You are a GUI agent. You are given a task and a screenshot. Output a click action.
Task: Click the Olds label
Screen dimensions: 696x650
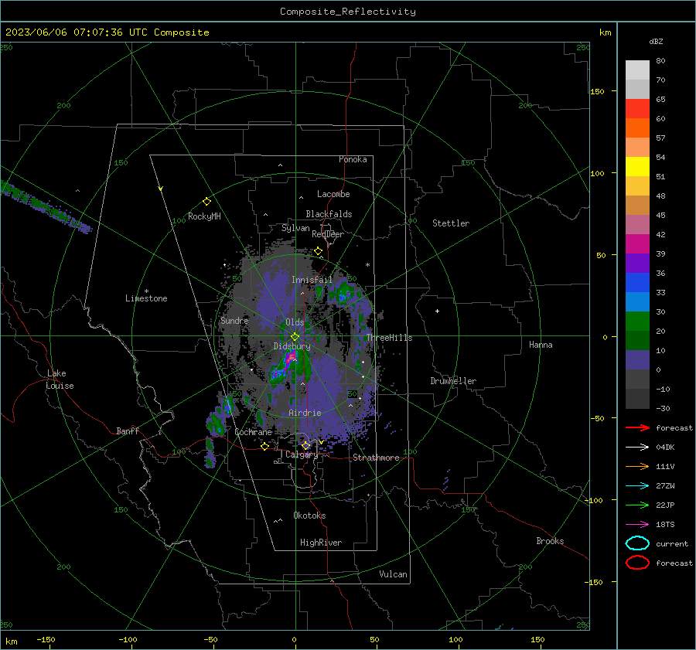[295, 322]
